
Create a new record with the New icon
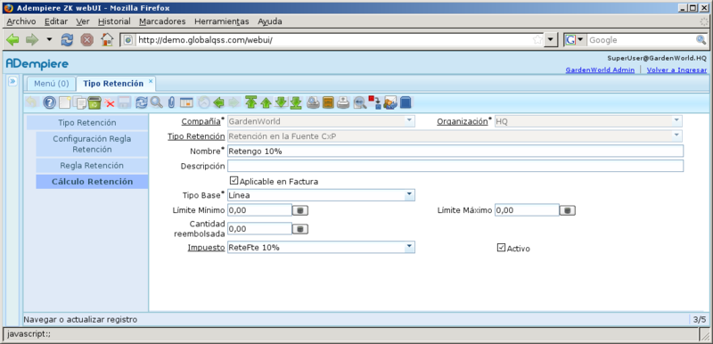pyautogui.click(x=64, y=103)
